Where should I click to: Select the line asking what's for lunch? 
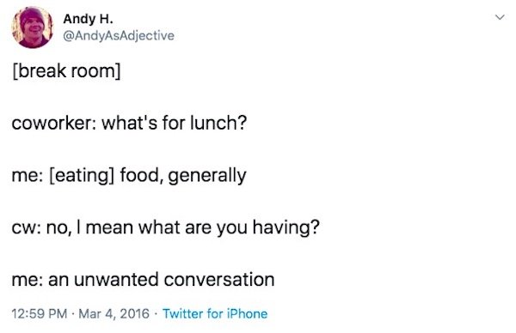click(129, 123)
